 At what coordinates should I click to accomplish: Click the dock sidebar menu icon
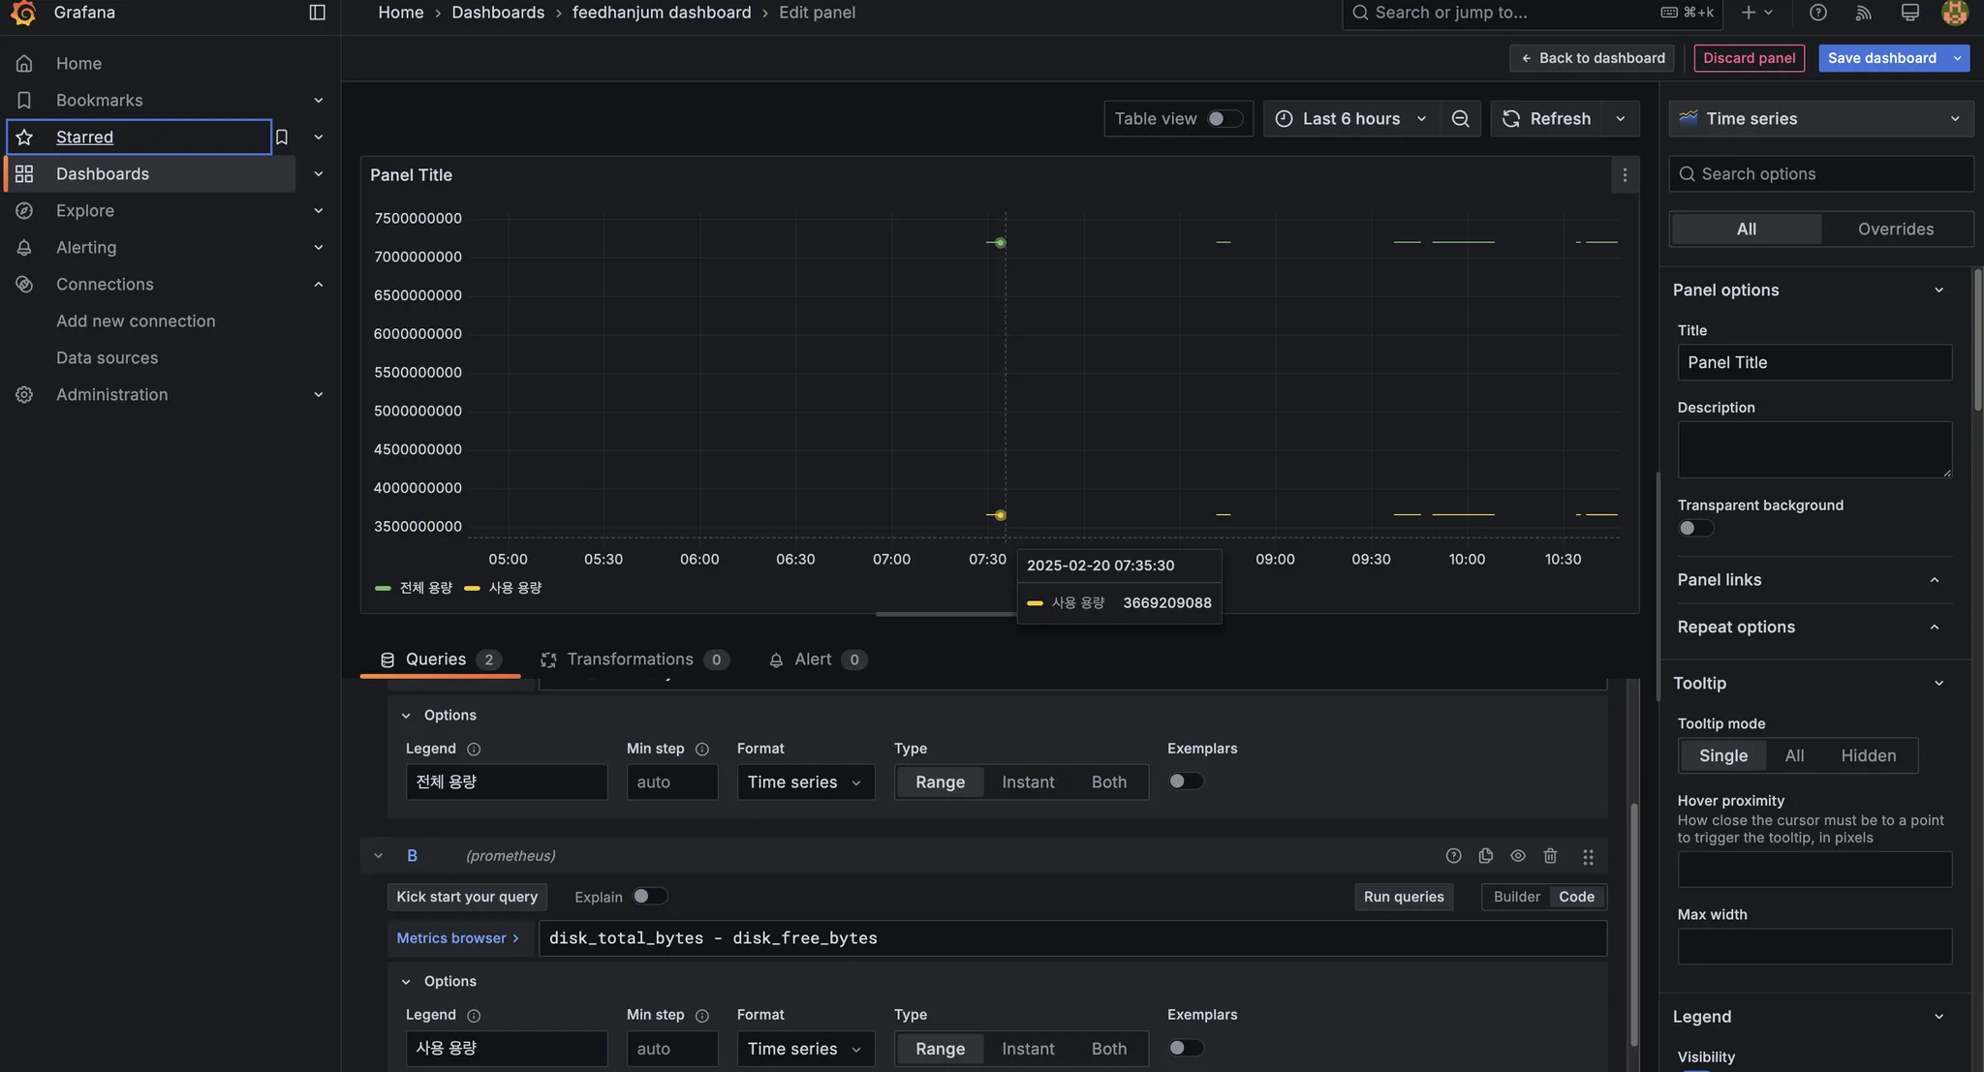[x=317, y=13]
